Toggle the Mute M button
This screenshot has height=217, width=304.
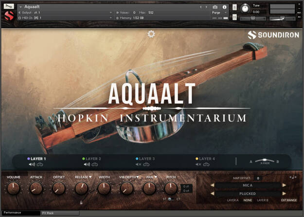[x=234, y=17]
